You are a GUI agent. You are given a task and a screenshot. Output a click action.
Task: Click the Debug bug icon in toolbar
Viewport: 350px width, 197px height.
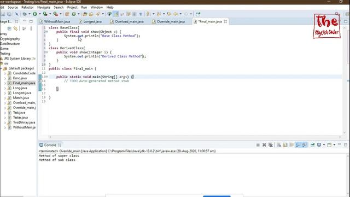coord(25,14)
